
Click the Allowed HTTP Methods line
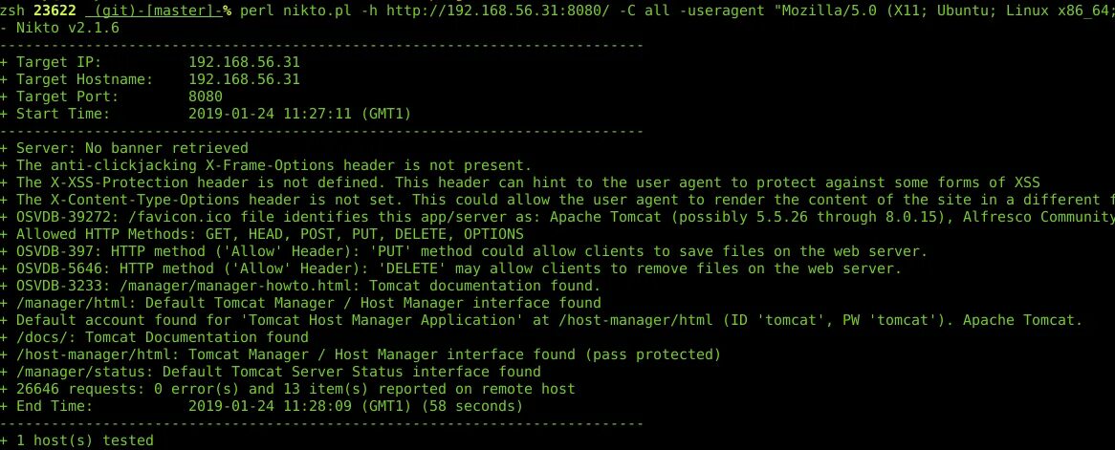coord(270,234)
